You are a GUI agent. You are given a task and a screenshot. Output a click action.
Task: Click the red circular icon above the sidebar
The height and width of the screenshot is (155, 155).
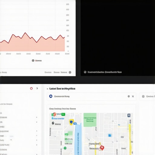31,88
